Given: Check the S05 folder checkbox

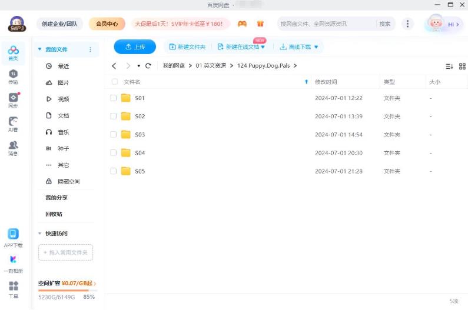Looking at the screenshot, I should click(x=113, y=171).
